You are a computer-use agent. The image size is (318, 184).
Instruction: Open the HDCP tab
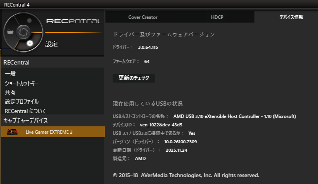tap(217, 17)
